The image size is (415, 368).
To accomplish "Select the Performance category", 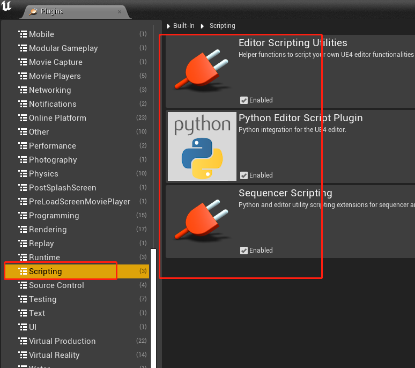I will (77, 146).
